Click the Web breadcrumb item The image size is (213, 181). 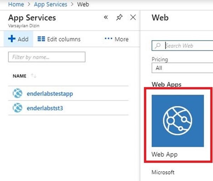[x=83, y=4]
